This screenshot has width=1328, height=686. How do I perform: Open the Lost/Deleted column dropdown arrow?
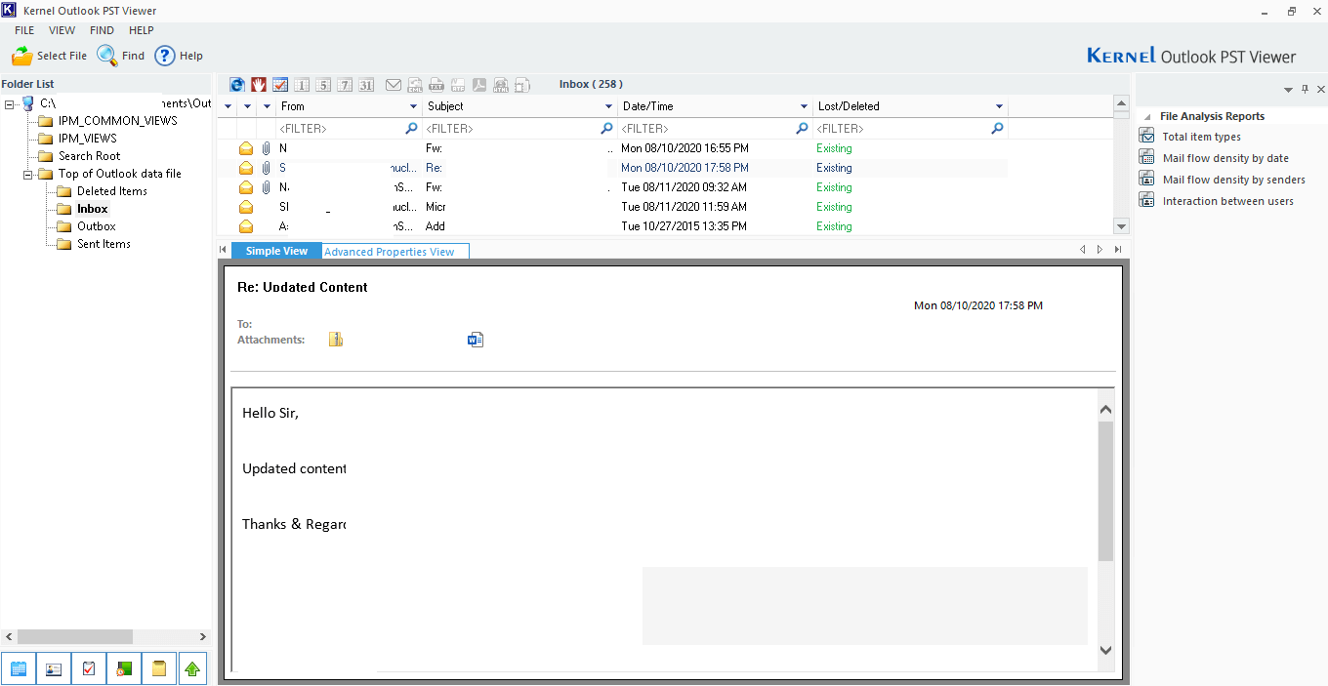click(999, 106)
